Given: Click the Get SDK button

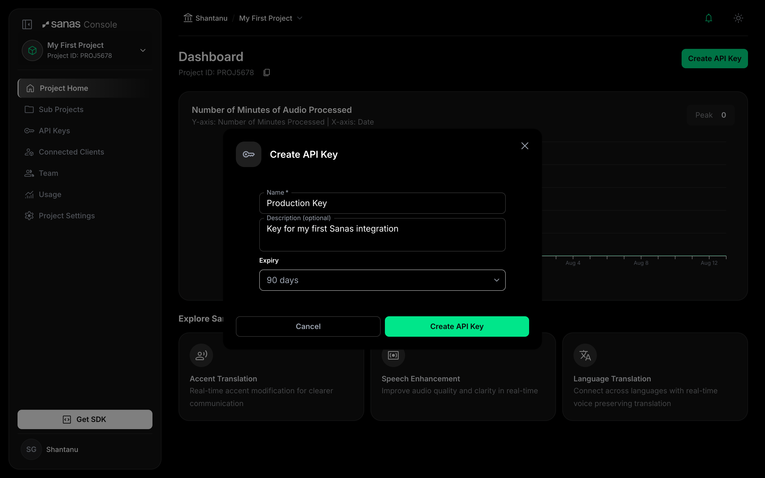Looking at the screenshot, I should pyautogui.click(x=85, y=419).
